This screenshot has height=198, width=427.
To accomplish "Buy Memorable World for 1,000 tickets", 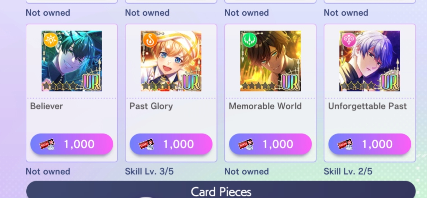I will [270, 144].
